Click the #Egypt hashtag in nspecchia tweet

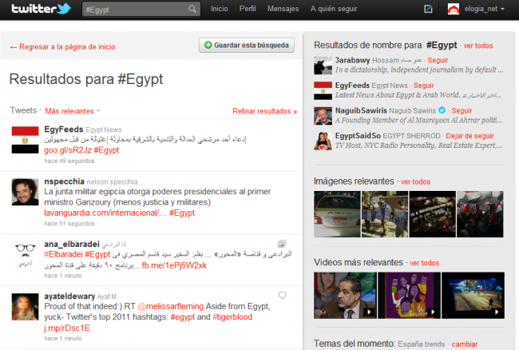(x=182, y=213)
